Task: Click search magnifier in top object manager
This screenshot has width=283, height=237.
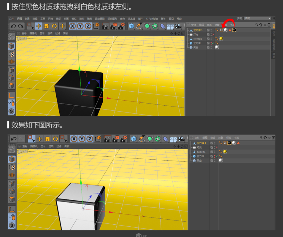Action: 257,25
